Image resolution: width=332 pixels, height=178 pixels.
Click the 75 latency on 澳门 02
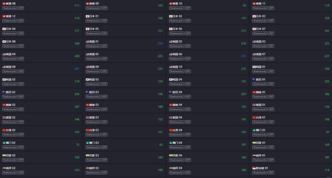tap(77, 145)
